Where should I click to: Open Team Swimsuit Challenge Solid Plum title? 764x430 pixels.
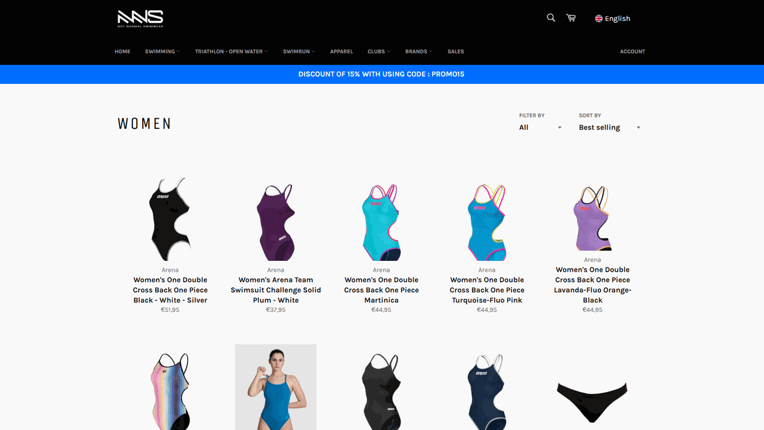[x=276, y=290]
